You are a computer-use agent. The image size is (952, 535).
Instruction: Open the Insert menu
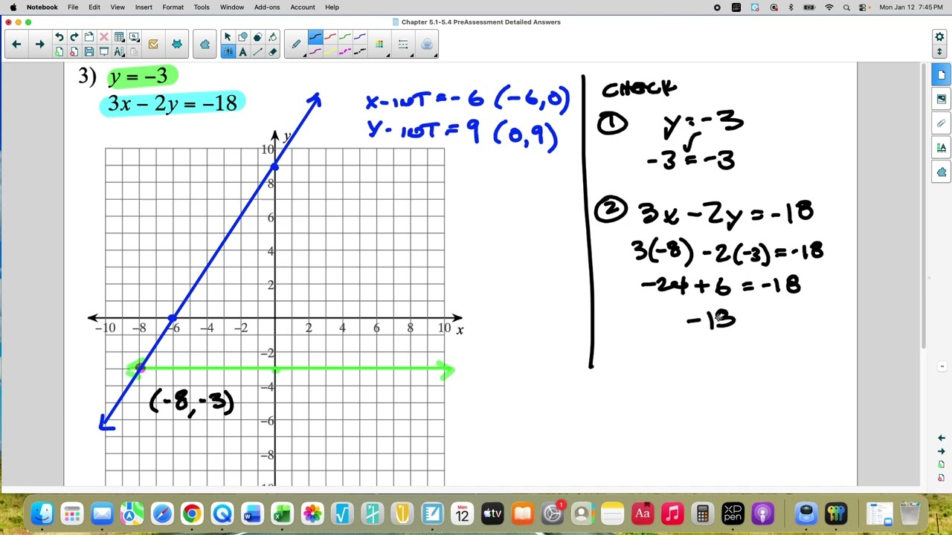pos(144,7)
